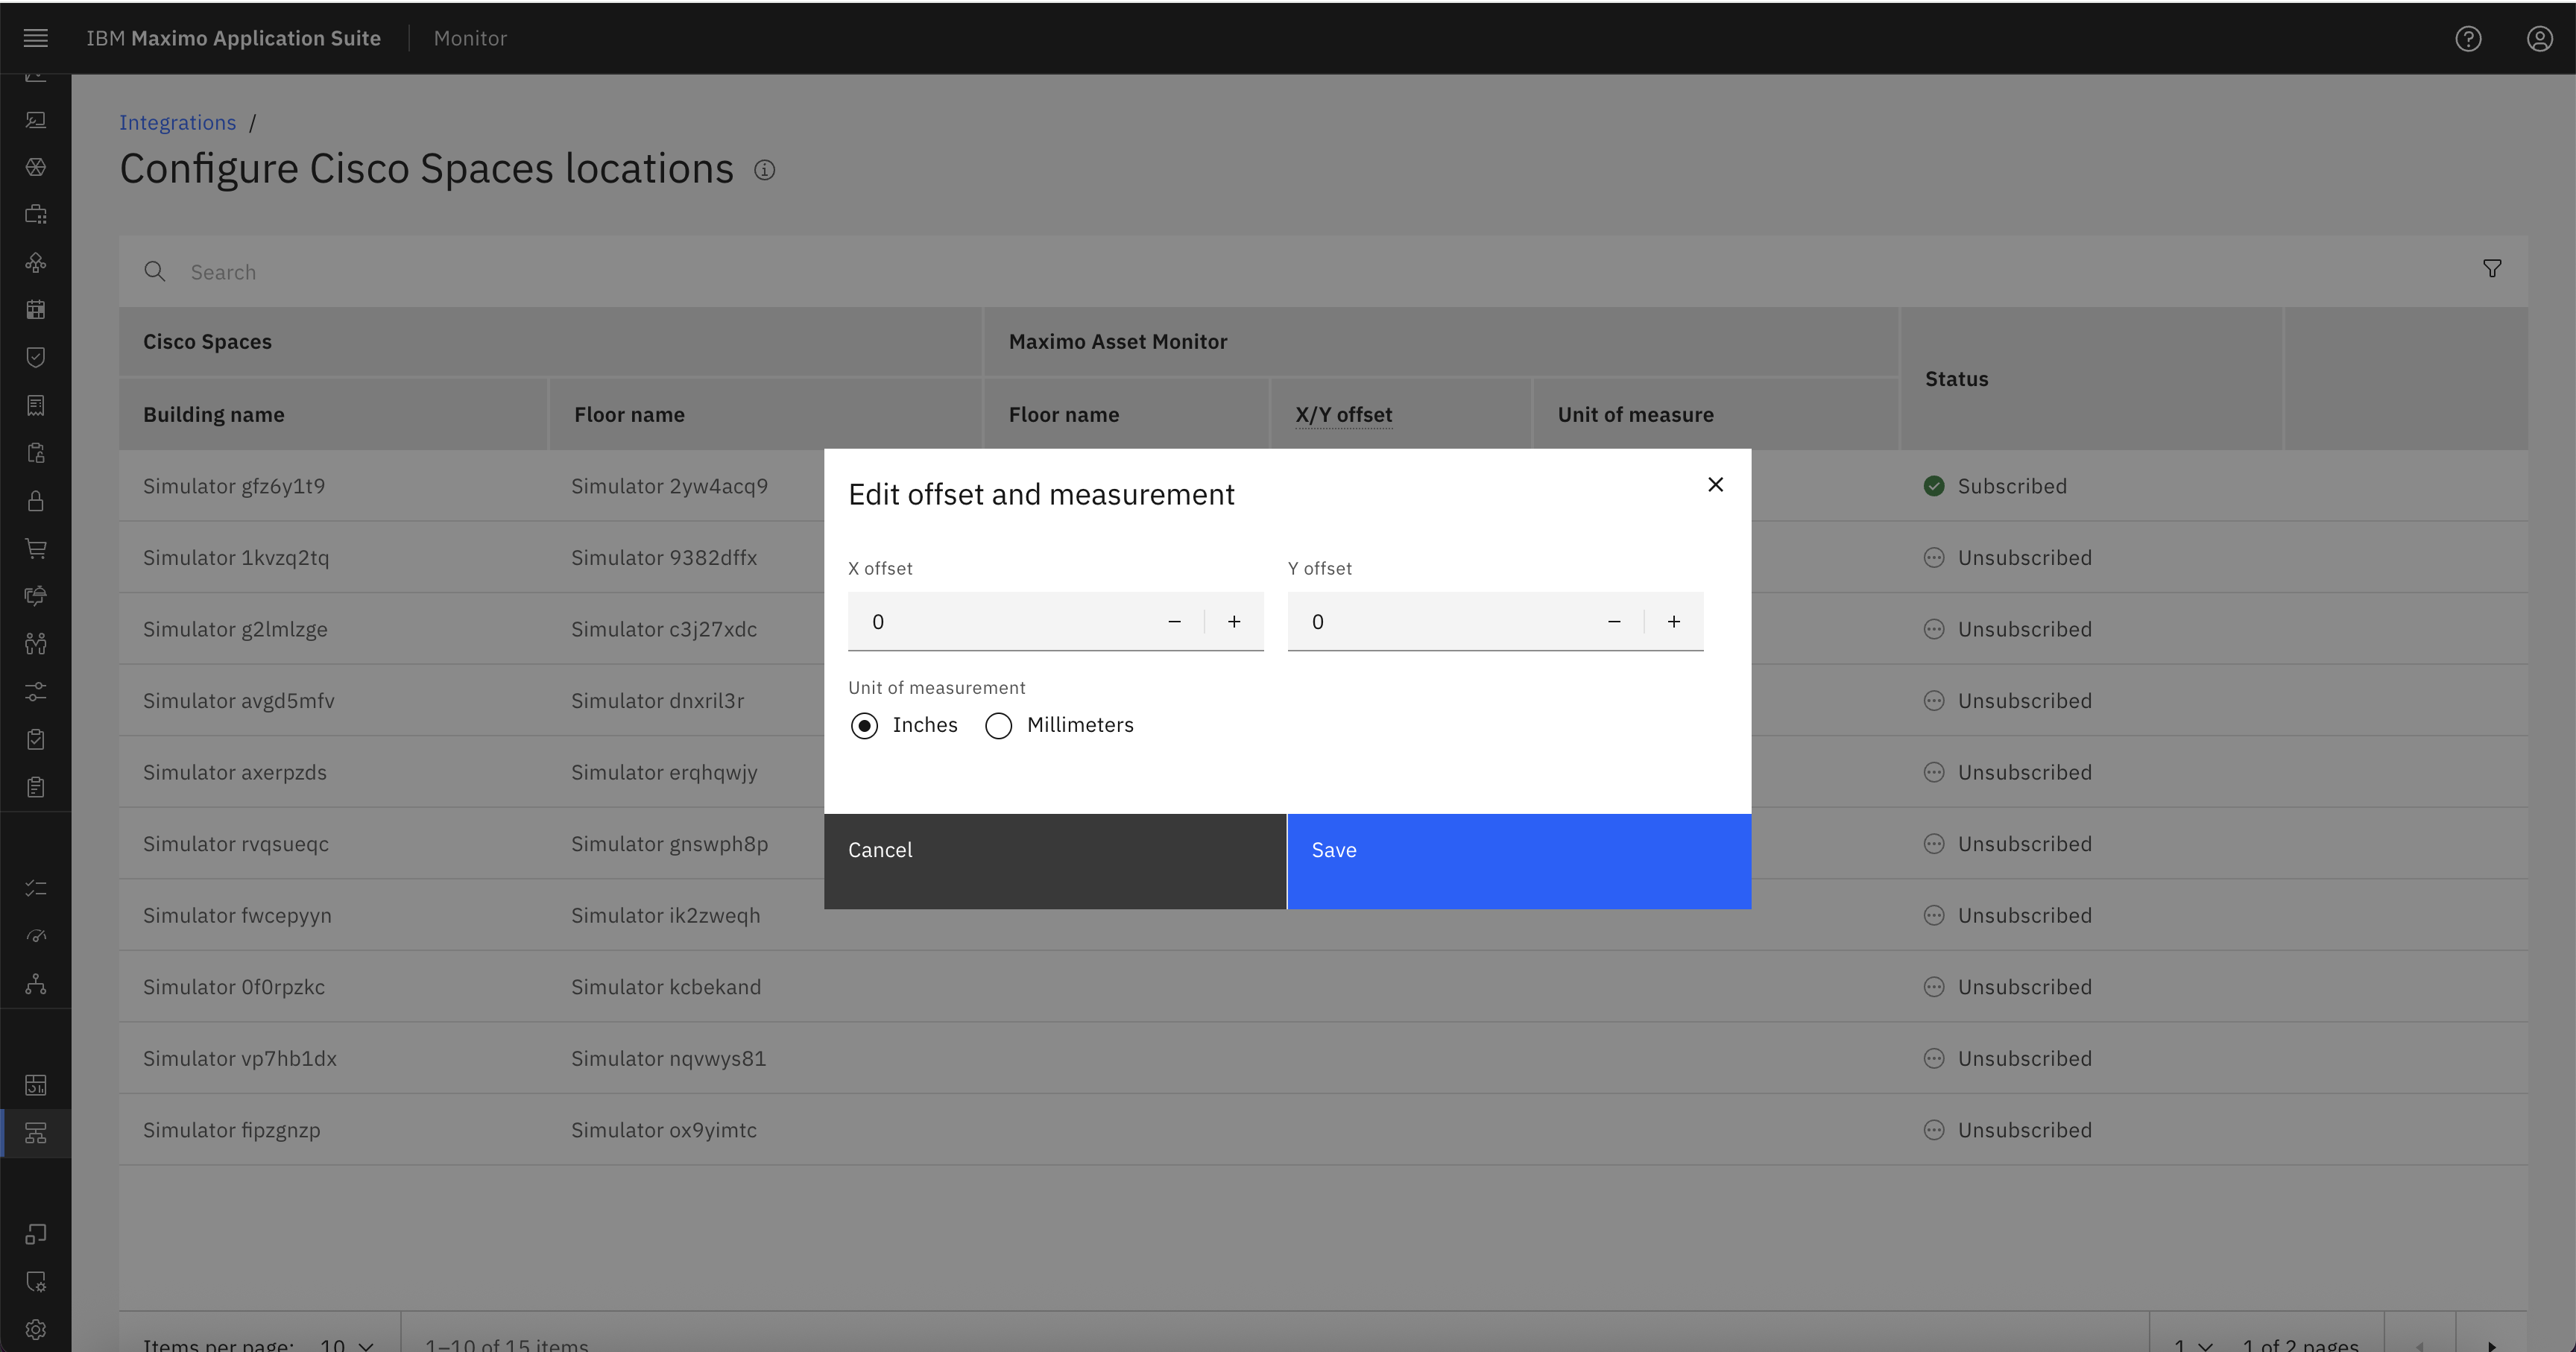Screen dimensions: 2576x1352
Task: Open the hamburger navigation menu
Action: pyautogui.click(x=36, y=38)
